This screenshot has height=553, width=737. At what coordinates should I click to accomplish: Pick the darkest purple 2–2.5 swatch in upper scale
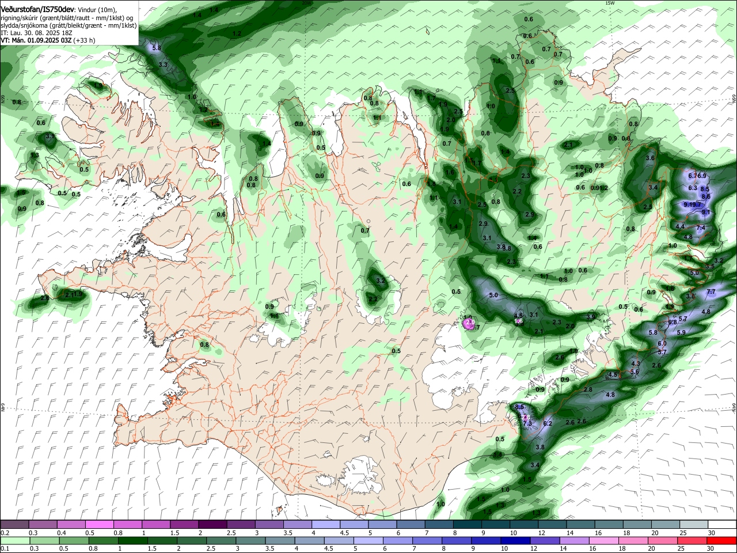pos(212,525)
